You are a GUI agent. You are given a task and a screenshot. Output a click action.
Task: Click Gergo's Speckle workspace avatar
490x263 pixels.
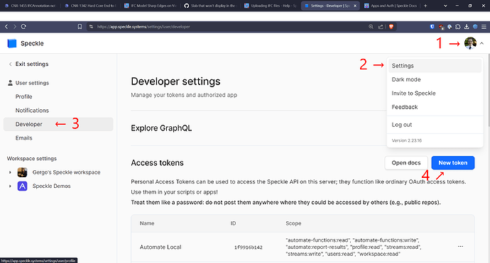click(22, 172)
